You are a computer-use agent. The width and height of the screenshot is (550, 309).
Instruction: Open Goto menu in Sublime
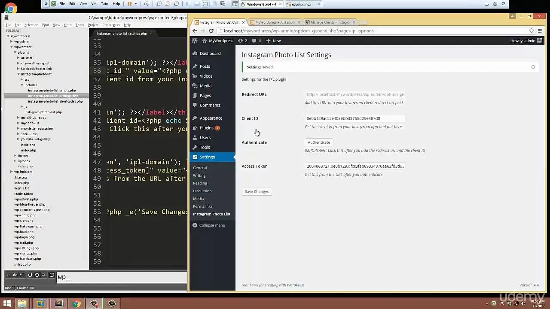(68, 25)
